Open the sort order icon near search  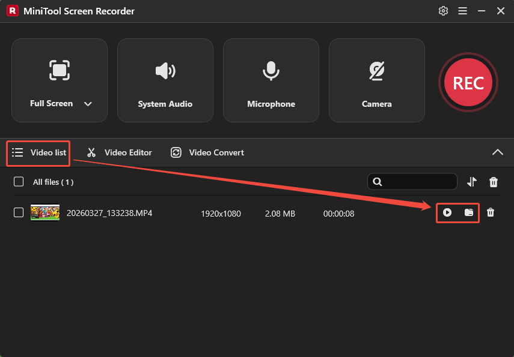point(472,182)
